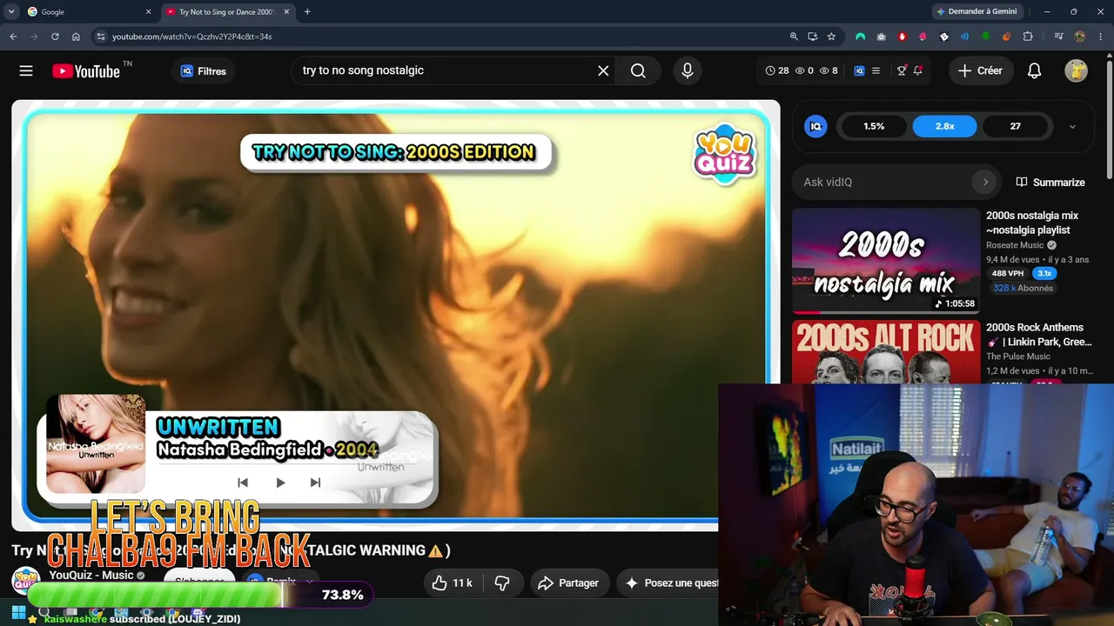Go to the YouTube home logo
The height and width of the screenshot is (626, 1114).
pos(86,71)
